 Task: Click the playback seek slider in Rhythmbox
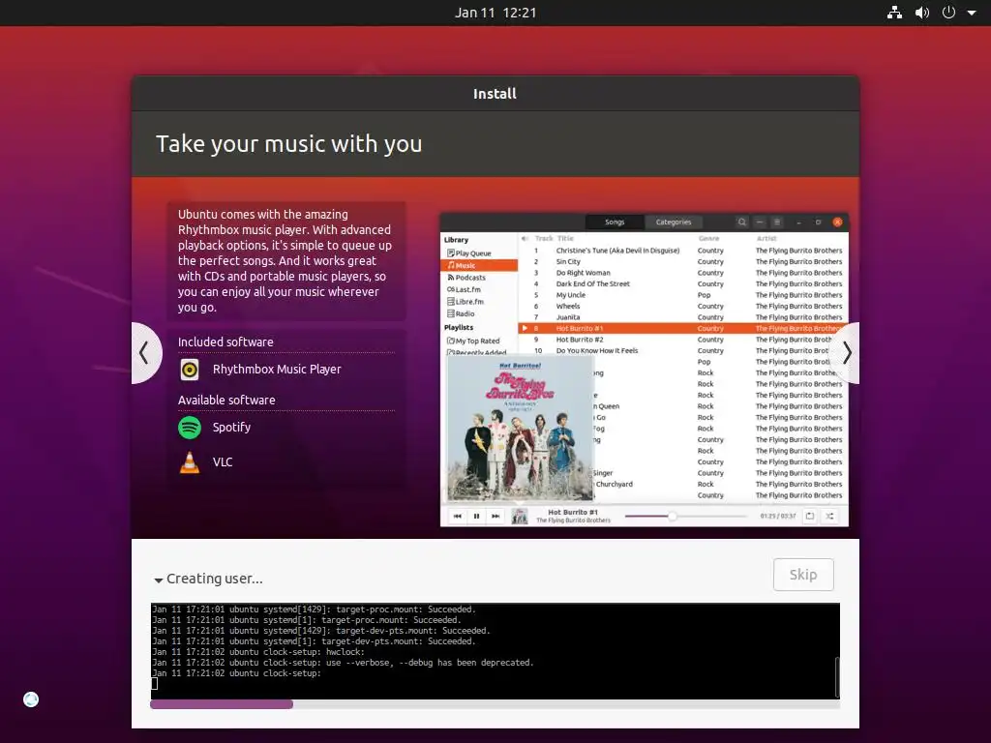click(686, 517)
